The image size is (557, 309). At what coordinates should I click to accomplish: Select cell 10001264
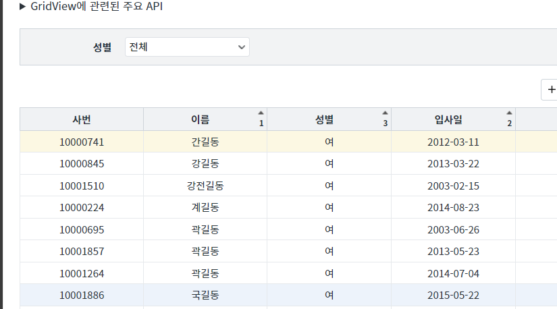[x=82, y=273]
